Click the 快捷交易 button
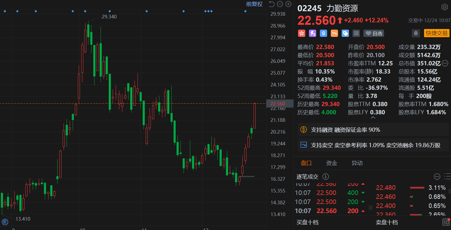 coord(437,33)
